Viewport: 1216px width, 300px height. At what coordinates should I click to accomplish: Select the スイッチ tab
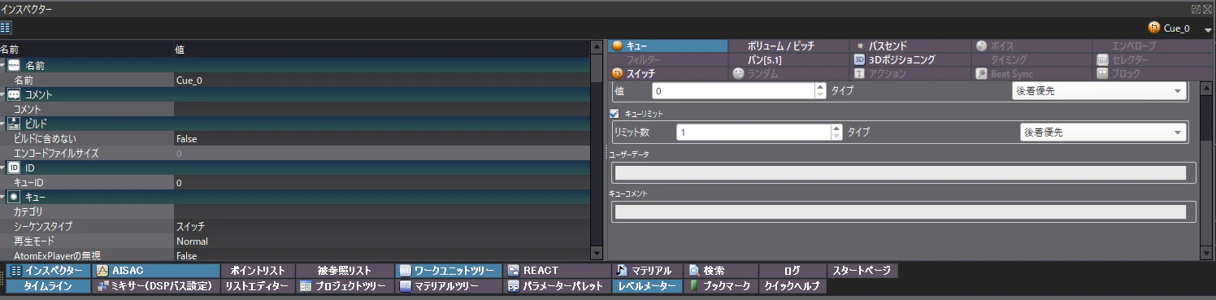click(x=667, y=73)
